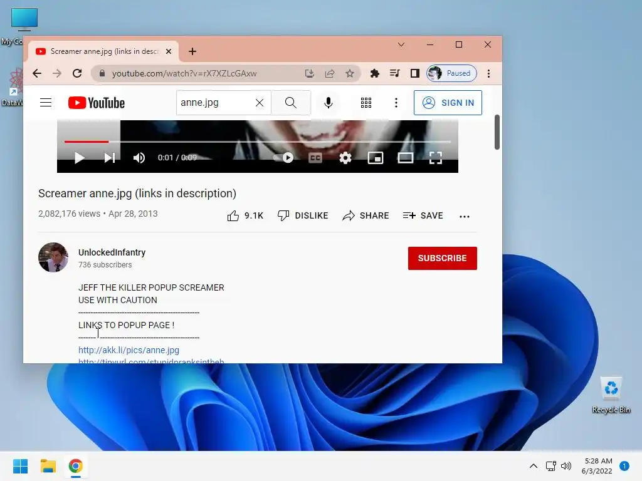Open YouTube settings three-dot menu
The height and width of the screenshot is (481, 642).
tap(396, 103)
